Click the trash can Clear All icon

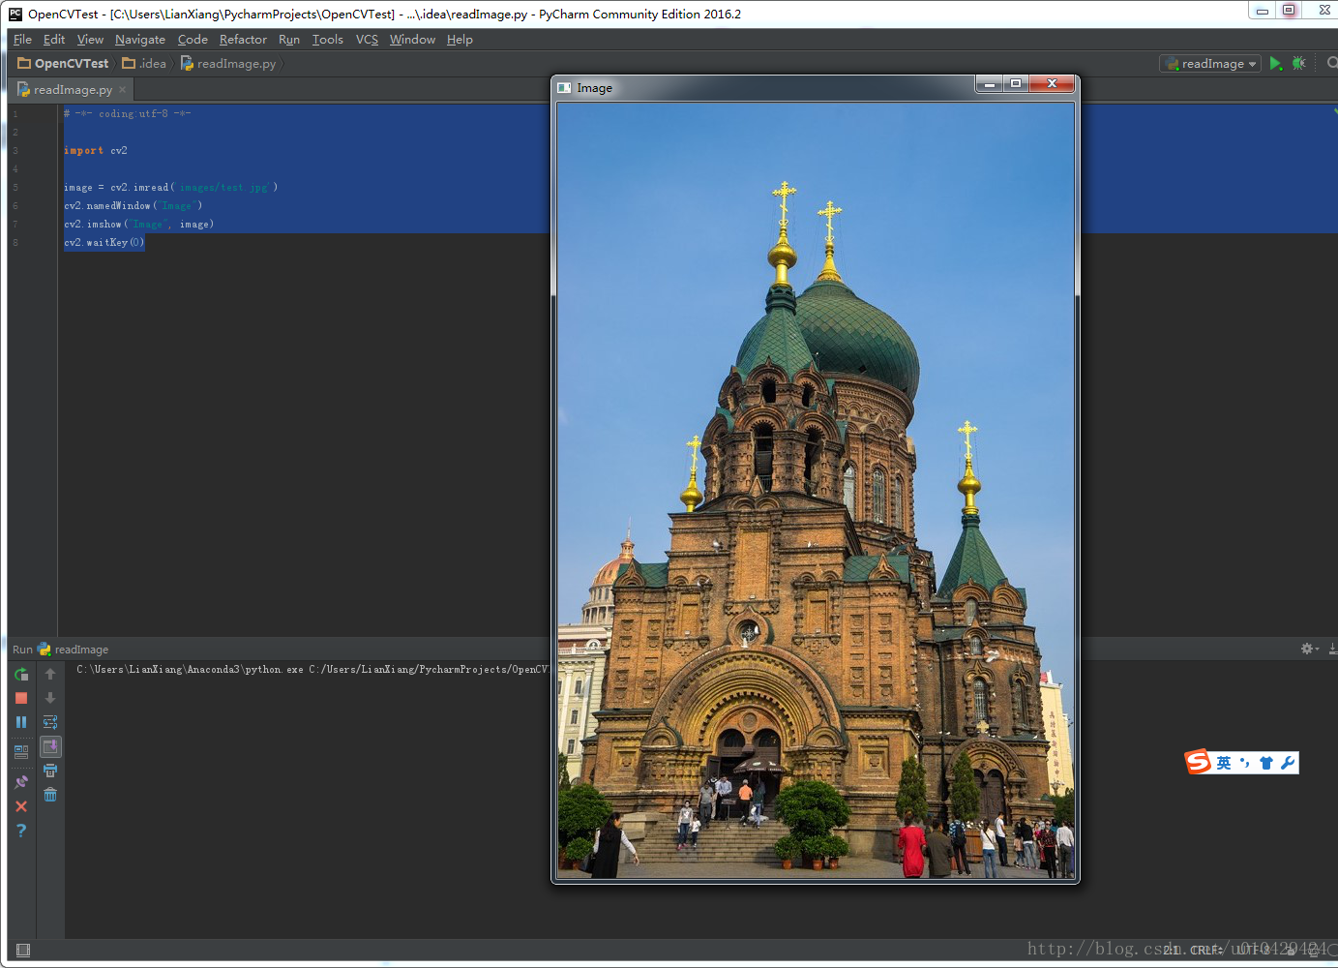coord(50,795)
